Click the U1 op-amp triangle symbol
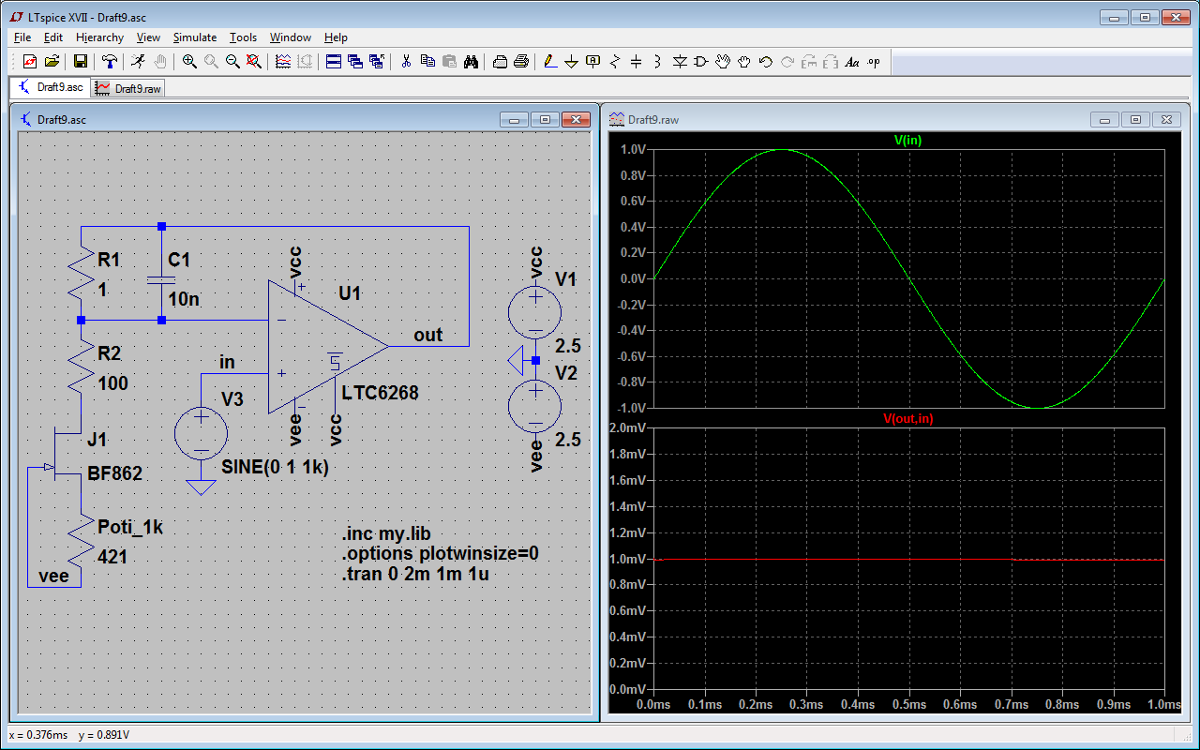This screenshot has height=750, width=1200. [x=328, y=346]
